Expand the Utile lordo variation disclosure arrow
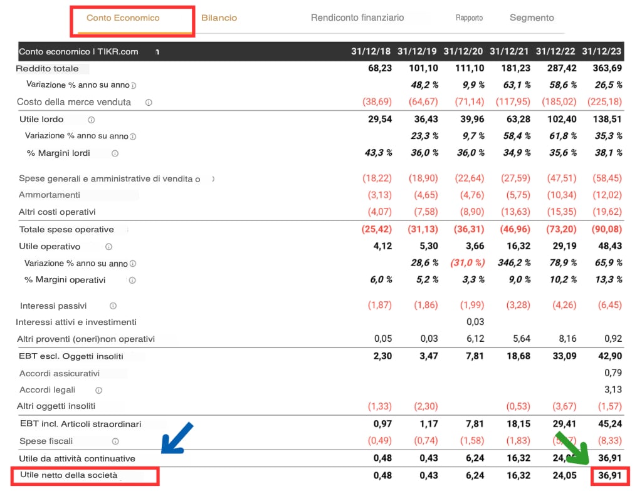Image resolution: width=642 pixels, height=494 pixels. (x=132, y=136)
